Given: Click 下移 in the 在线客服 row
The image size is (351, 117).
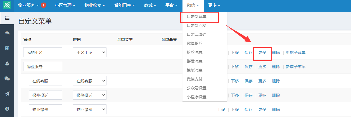Looking at the screenshot, I should pos(235,81).
